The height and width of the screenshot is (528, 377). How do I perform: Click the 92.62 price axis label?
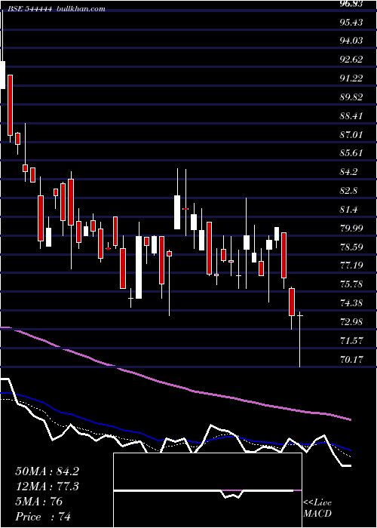(352, 60)
